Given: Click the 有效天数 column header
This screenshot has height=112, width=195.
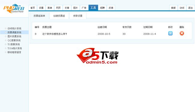Looking at the screenshot, I should tap(127, 27).
